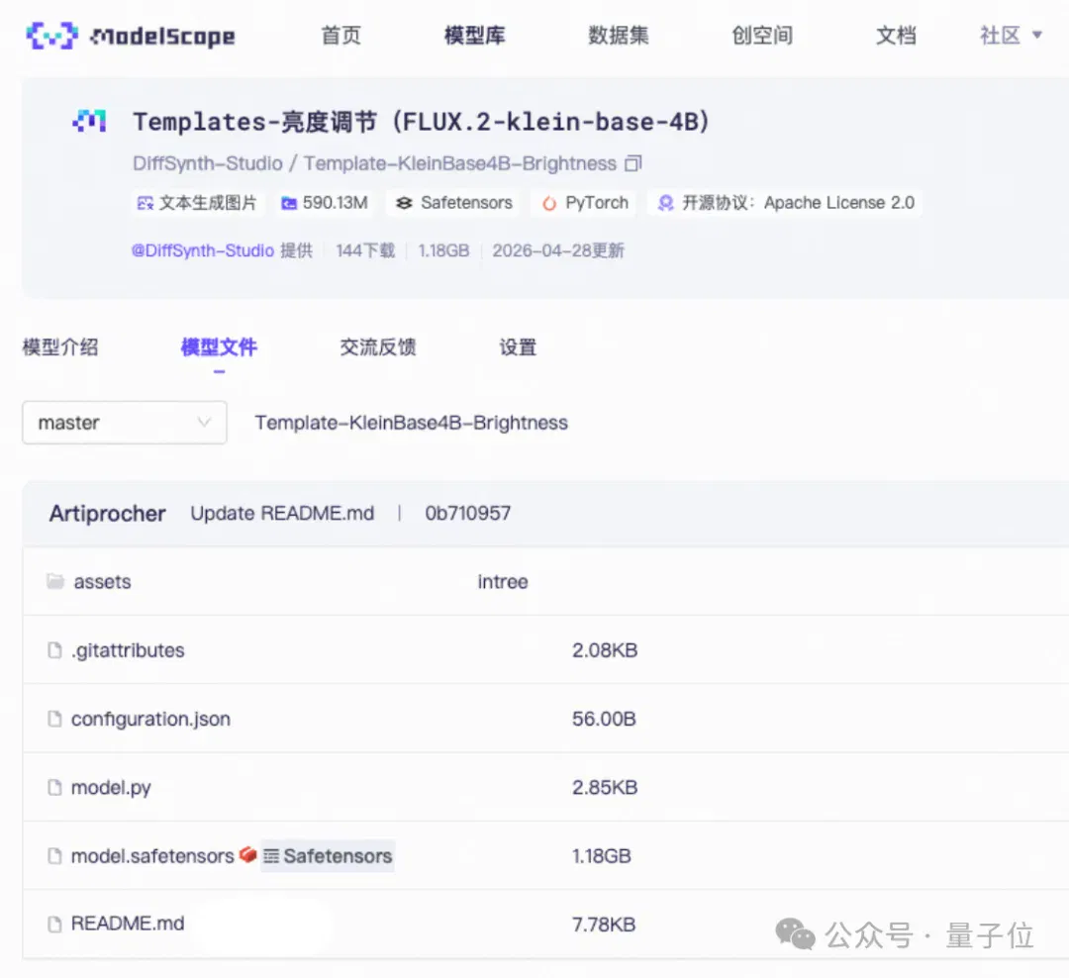The height and width of the screenshot is (978, 1069).
Task: Click the Apache License 2.0 tag
Action: pos(785,203)
